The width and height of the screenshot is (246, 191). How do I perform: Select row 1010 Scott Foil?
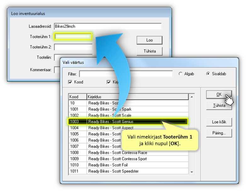click(128, 165)
